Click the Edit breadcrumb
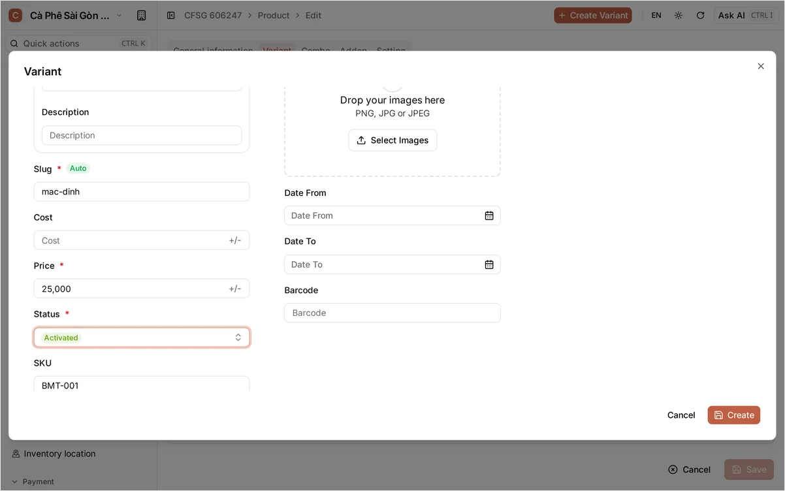The image size is (785, 491). 313,15
